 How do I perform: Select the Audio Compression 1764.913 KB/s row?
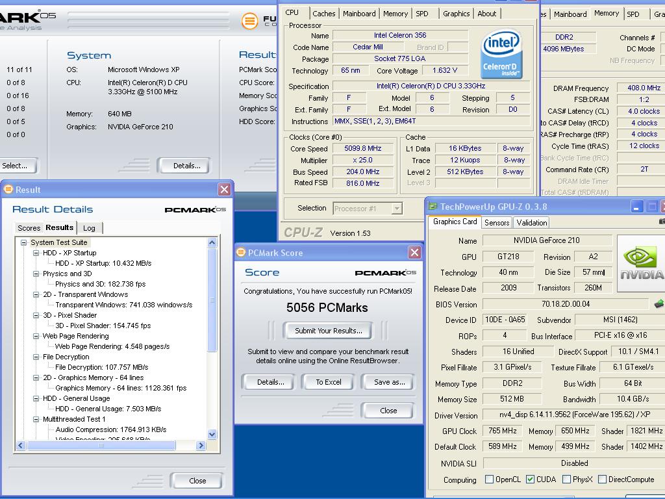click(110, 429)
